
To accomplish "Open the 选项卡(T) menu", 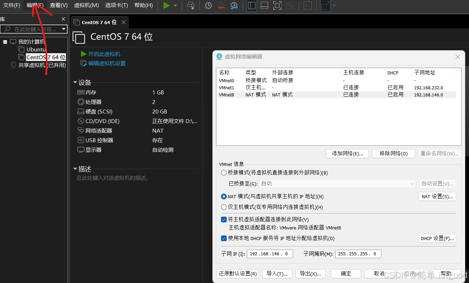I will [x=116, y=5].
